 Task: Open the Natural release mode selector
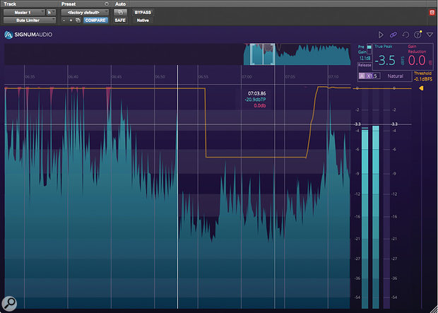point(396,76)
